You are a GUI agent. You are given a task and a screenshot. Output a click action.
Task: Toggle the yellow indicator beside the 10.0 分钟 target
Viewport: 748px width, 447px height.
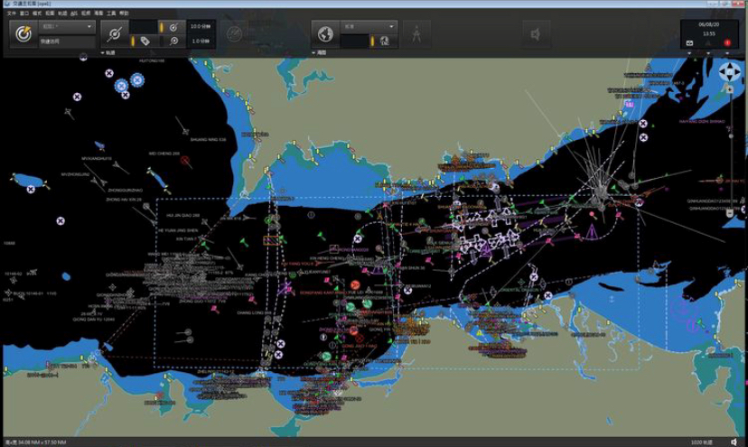161,27
